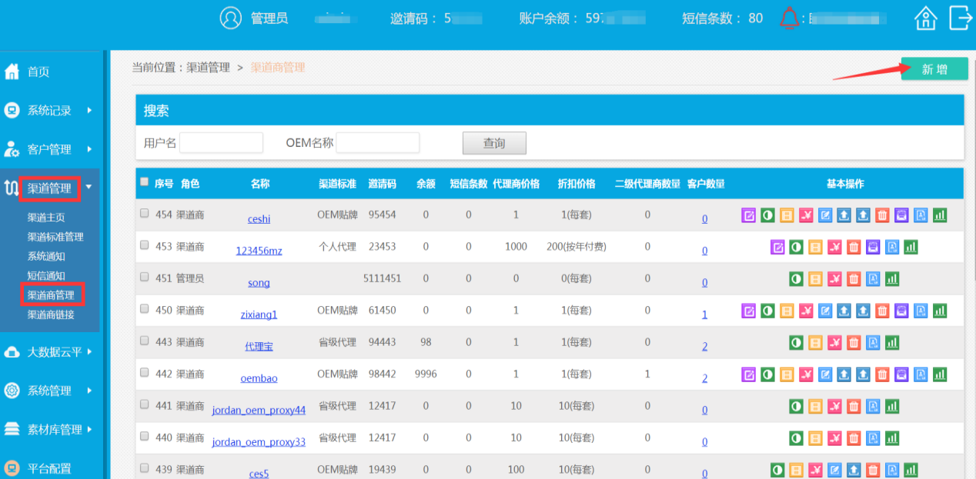This screenshot has height=479, width=976.
Task: Collapse the 渠道管理 sidebar menu
Action: [51, 188]
